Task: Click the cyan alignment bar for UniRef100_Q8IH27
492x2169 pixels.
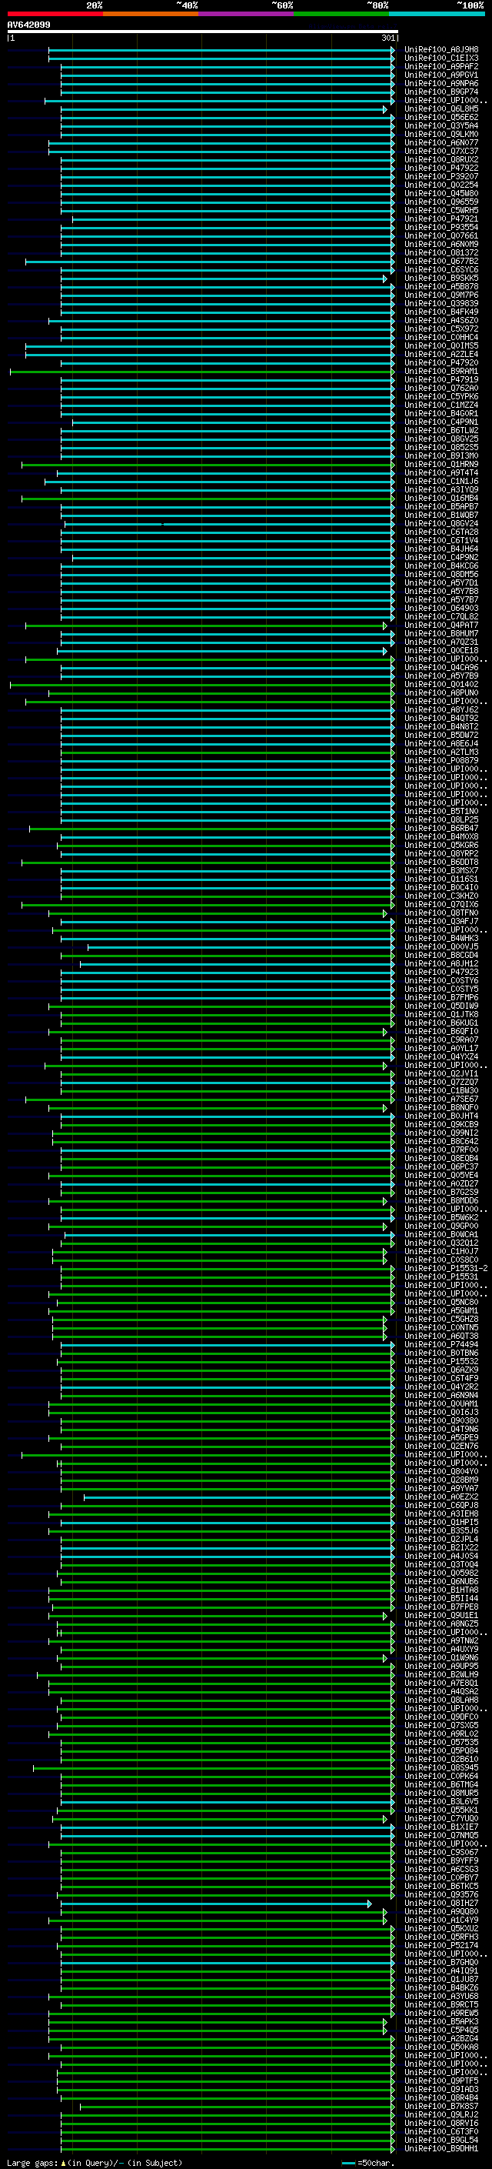Action: click(216, 1904)
